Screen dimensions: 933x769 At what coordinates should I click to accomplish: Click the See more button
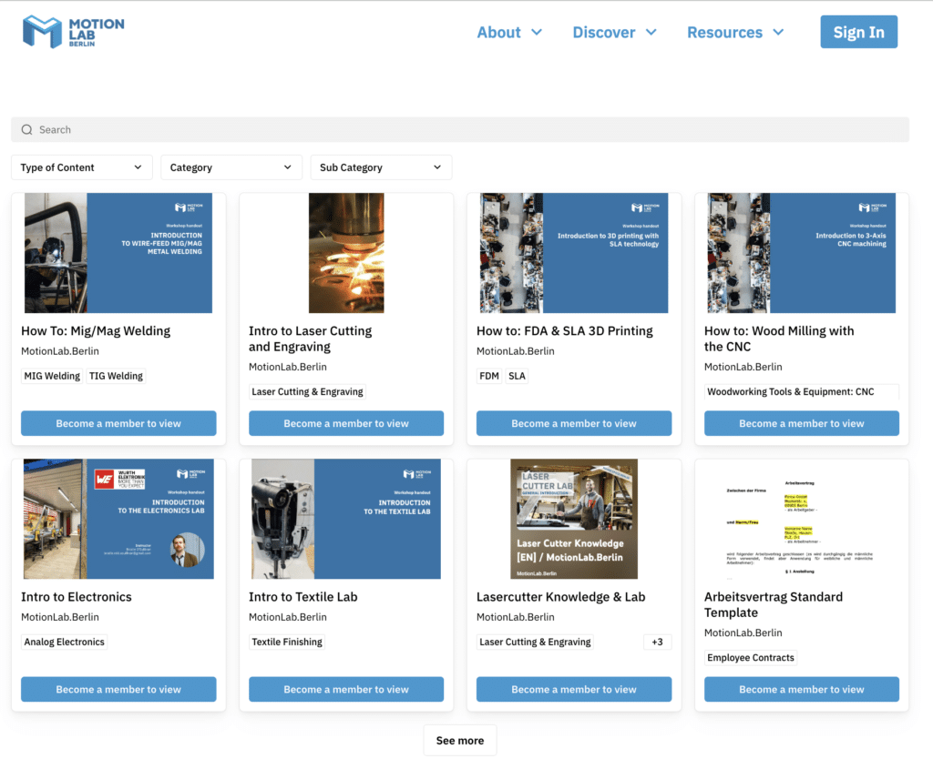click(459, 740)
